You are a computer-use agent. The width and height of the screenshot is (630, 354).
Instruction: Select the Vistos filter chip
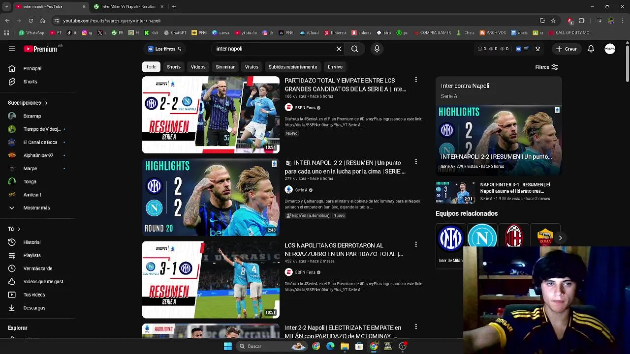[x=252, y=67]
